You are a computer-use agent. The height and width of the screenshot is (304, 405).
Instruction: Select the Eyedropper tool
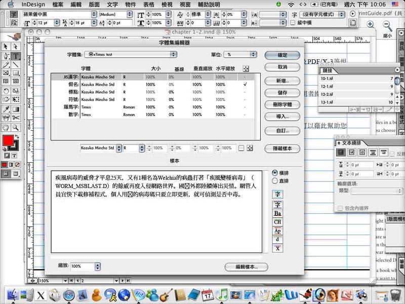pyautogui.click(x=6, y=109)
